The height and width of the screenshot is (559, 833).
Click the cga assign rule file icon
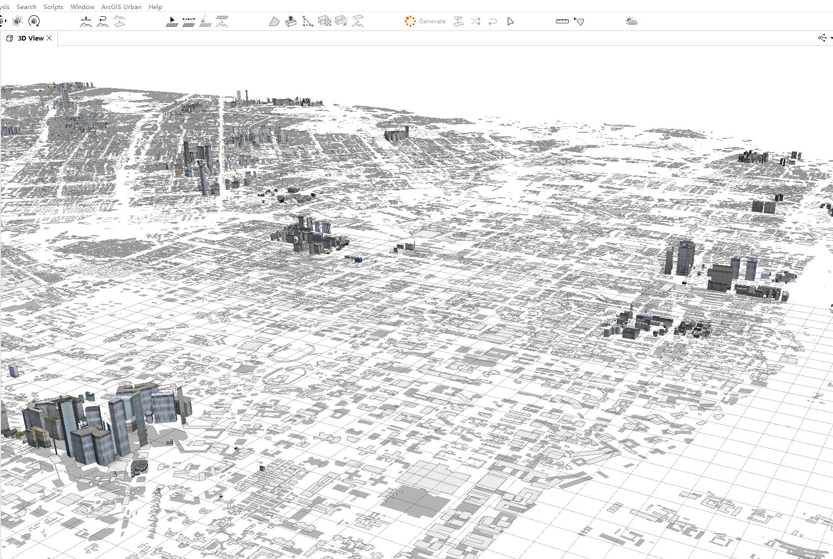click(x=458, y=21)
